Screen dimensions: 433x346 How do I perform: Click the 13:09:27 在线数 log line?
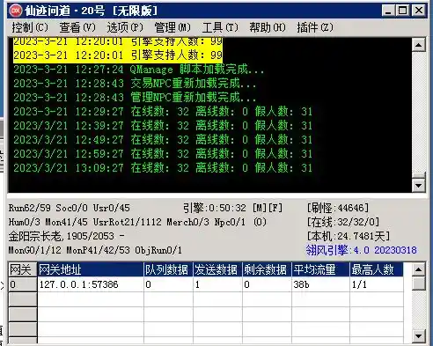pos(163,168)
